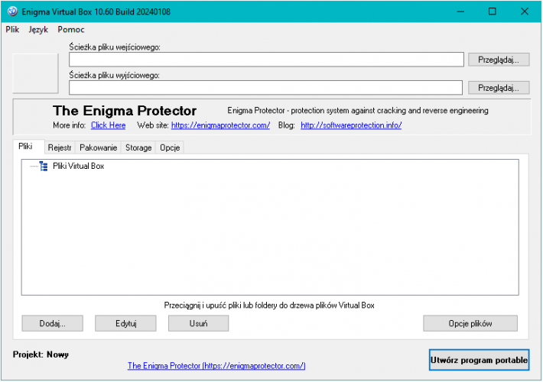Switch to the Opcje tab
This screenshot has width=543, height=382.
(170, 147)
